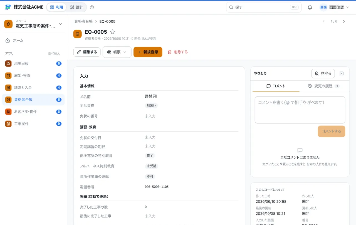Go to the previous record arrow
Screen dimensions: 356x225
coord(323,21)
